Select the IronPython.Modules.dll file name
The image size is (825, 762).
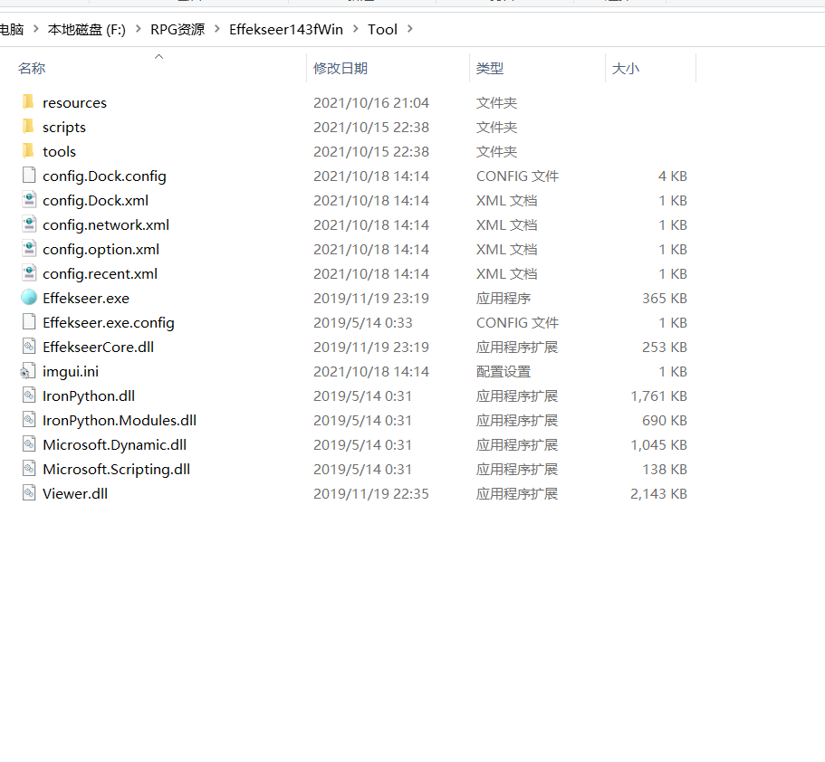[x=120, y=421]
